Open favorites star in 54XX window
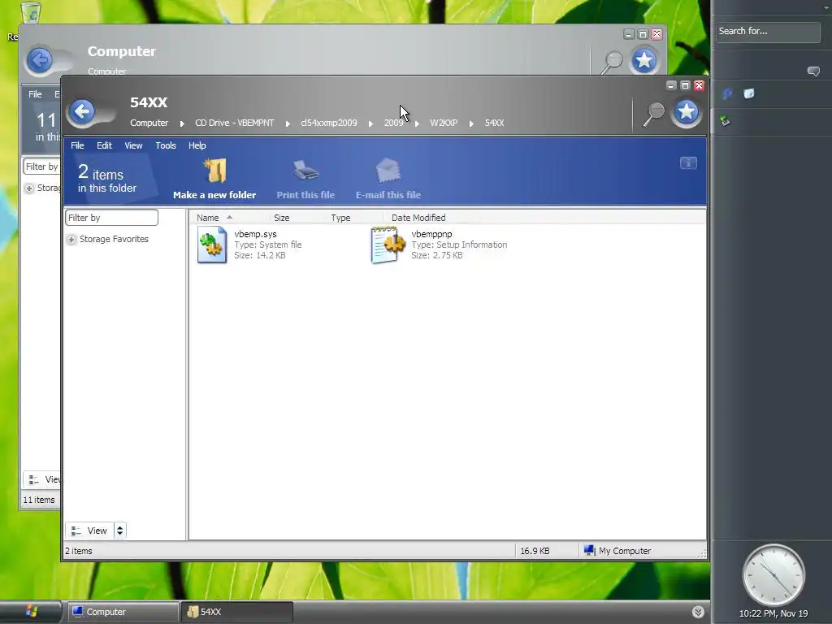 [686, 112]
